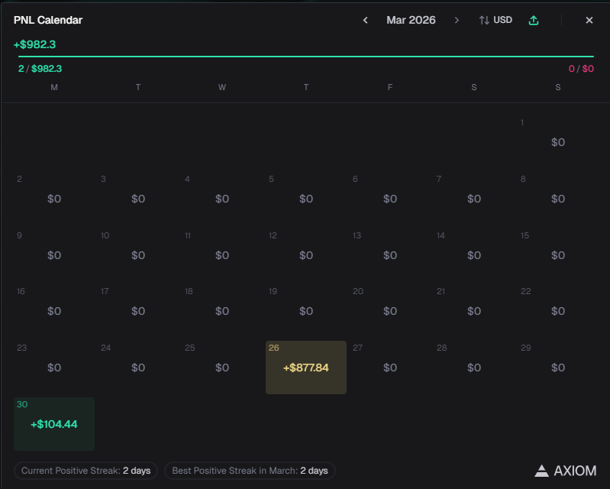
Task: Choose the March 9 day cell
Action: [54, 255]
